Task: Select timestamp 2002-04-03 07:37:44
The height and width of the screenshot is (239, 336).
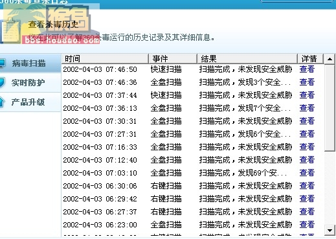Action: [x=100, y=95]
